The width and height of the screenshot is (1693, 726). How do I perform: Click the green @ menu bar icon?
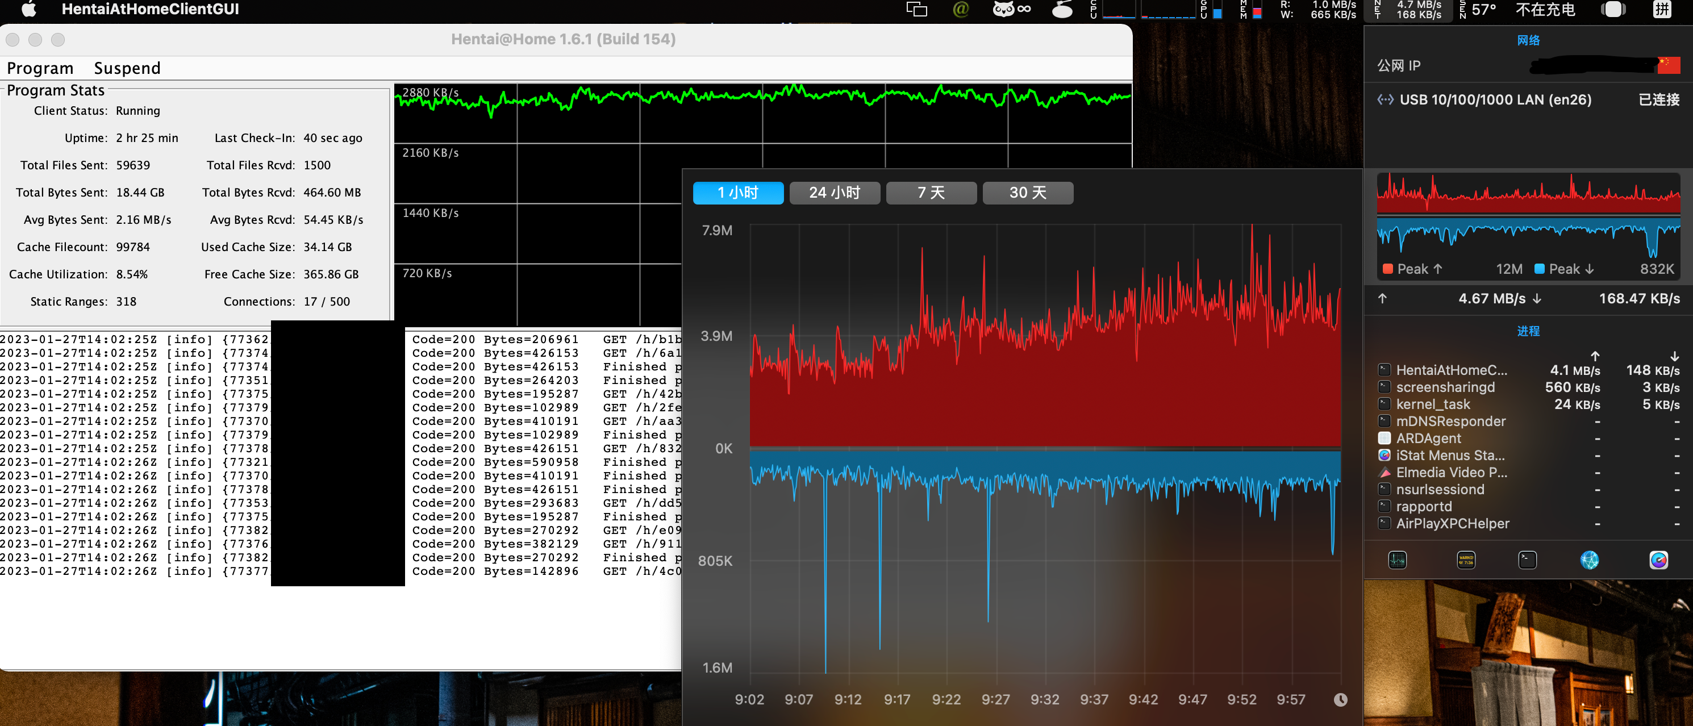[x=961, y=9]
